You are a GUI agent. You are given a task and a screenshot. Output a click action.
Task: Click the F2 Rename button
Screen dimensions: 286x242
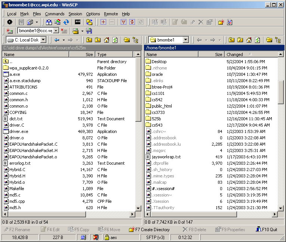17,229
